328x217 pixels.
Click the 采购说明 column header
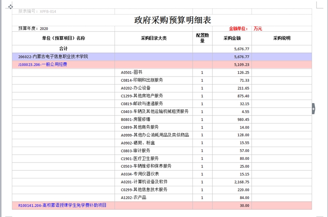[x=282, y=38]
